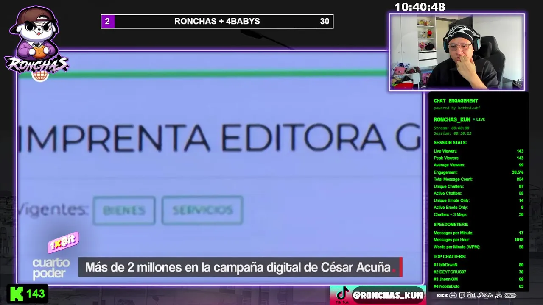Viewport: 543px width, 305px height.
Task: Click the Pilsen sponsor logo
Action: click(x=485, y=295)
